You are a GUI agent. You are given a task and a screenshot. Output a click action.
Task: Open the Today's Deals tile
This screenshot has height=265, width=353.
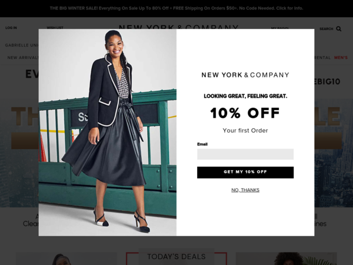click(x=176, y=257)
